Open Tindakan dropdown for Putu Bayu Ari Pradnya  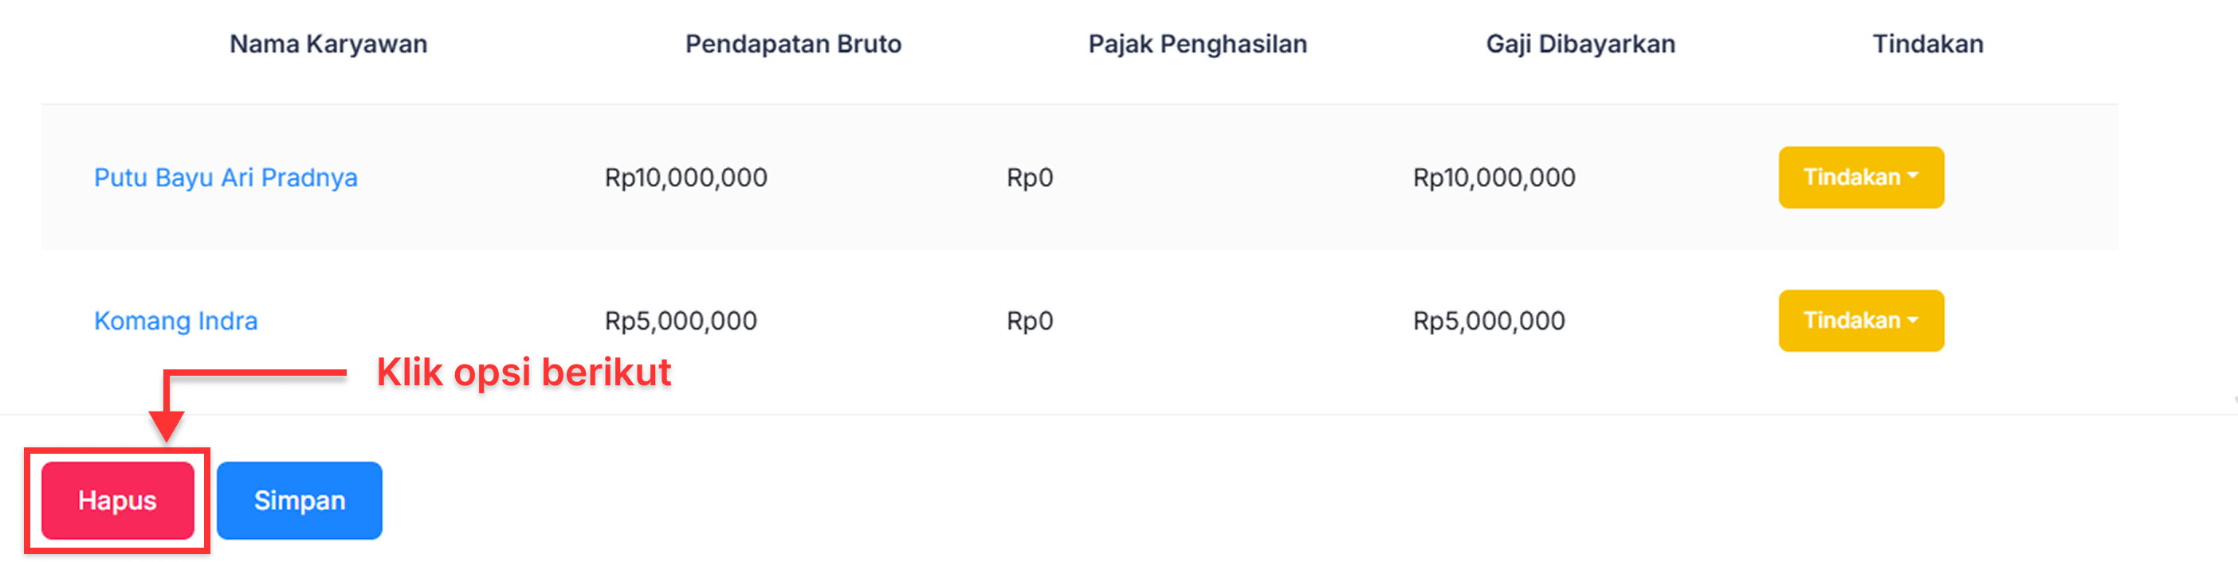coord(1860,177)
